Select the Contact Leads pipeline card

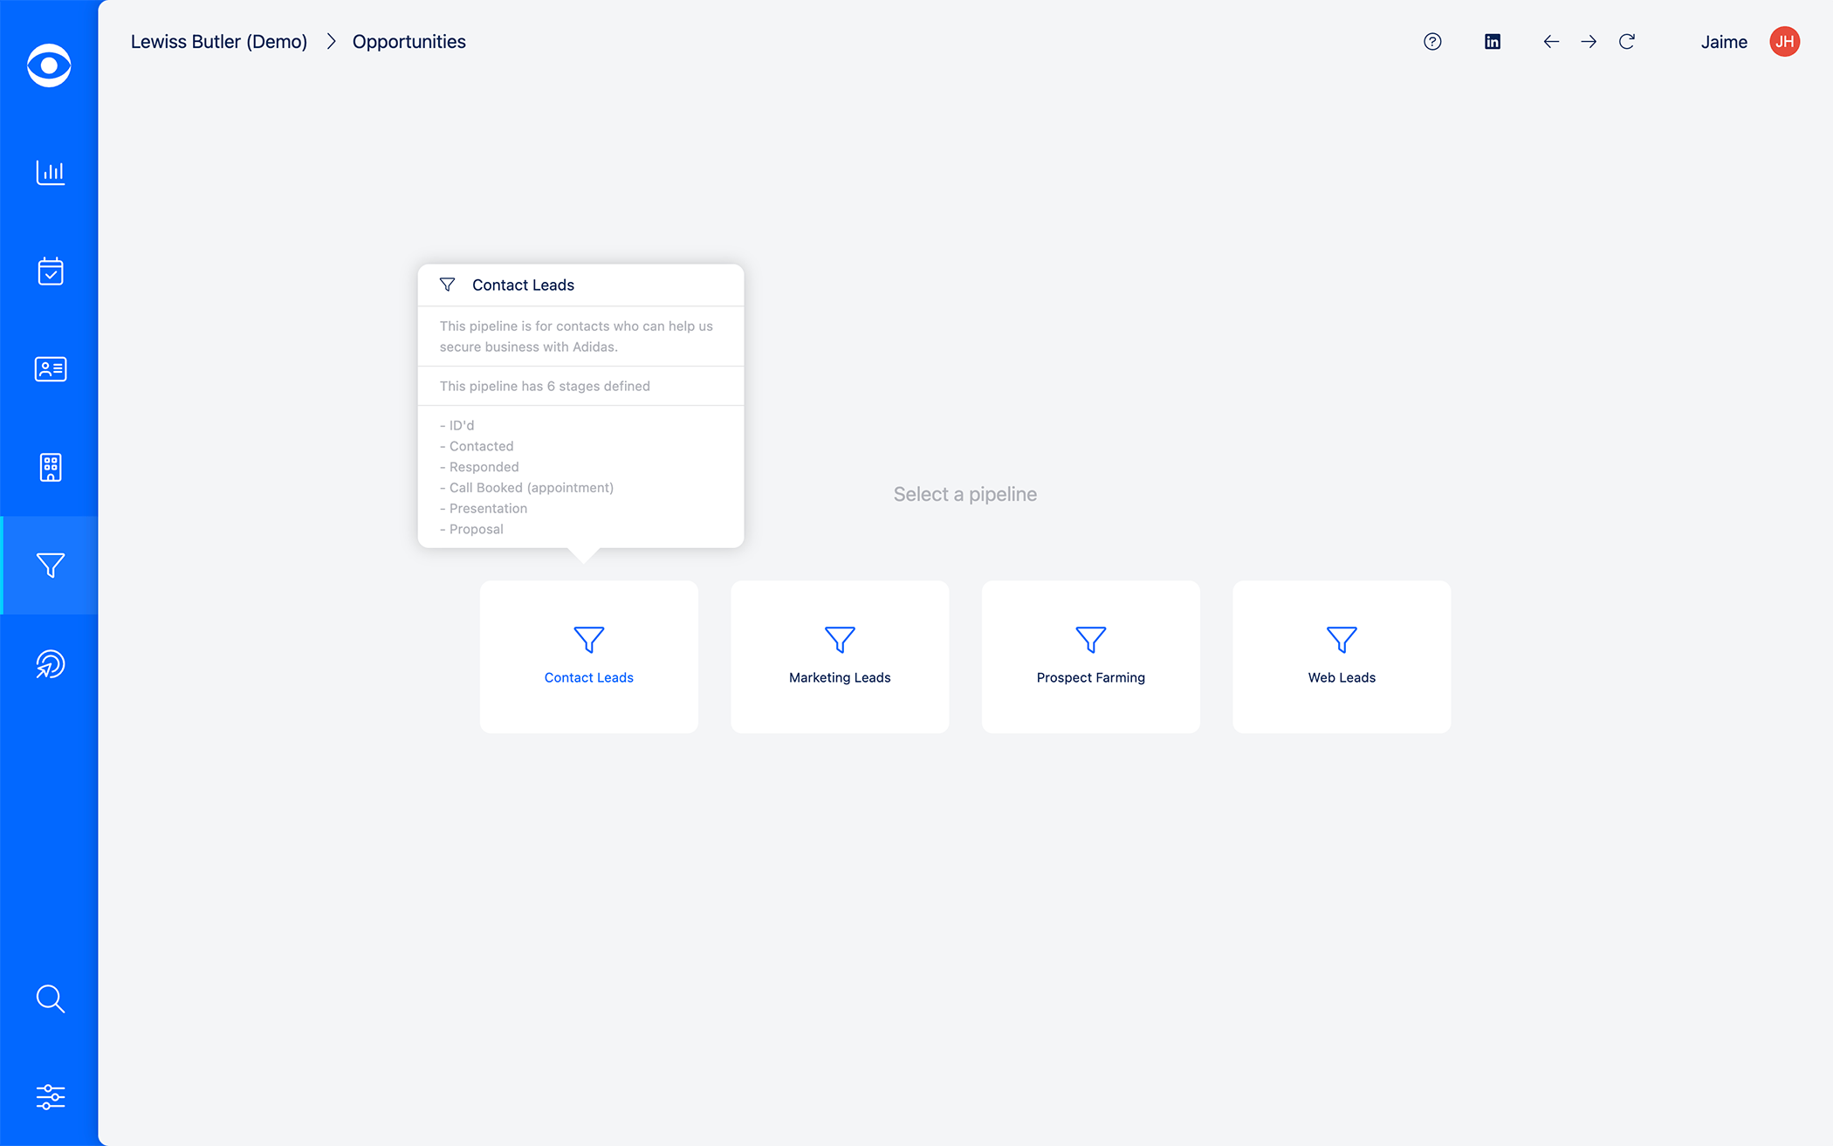[589, 656]
